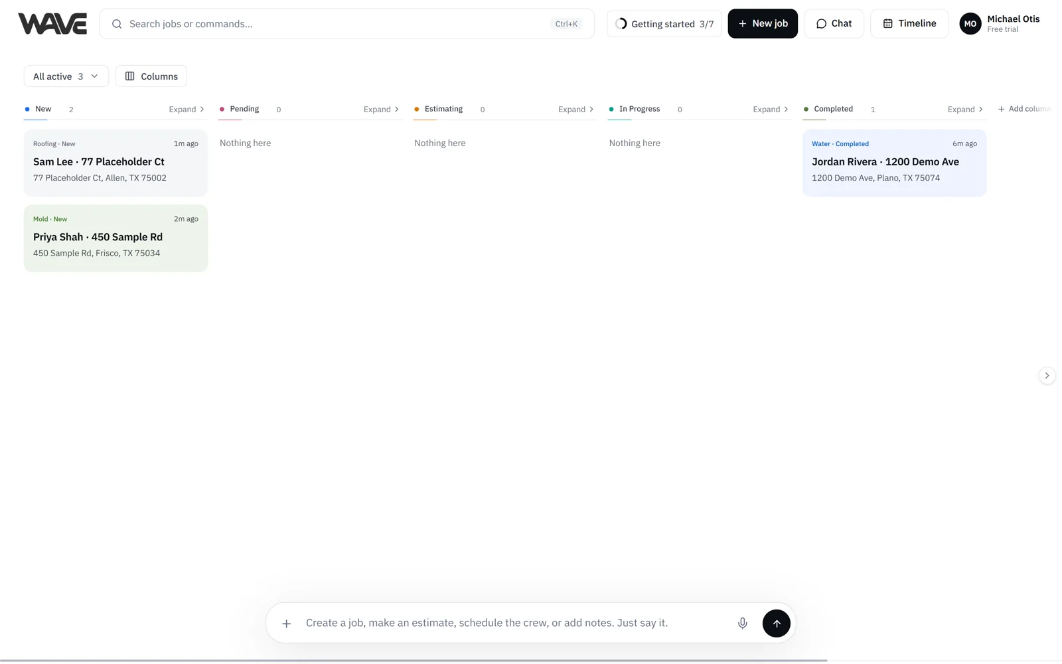The image size is (1062, 664).
Task: Select the Estimating column header
Action: [443, 109]
